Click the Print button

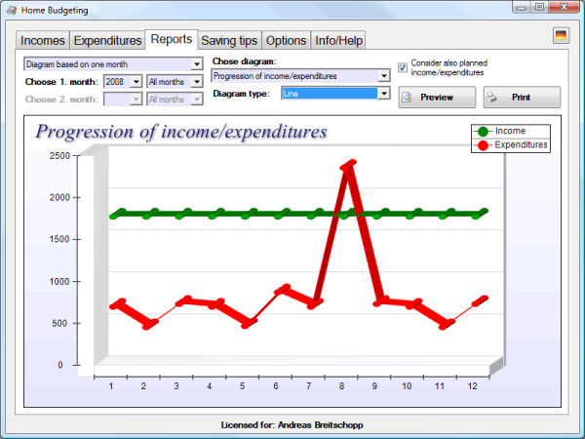pyautogui.click(x=522, y=98)
